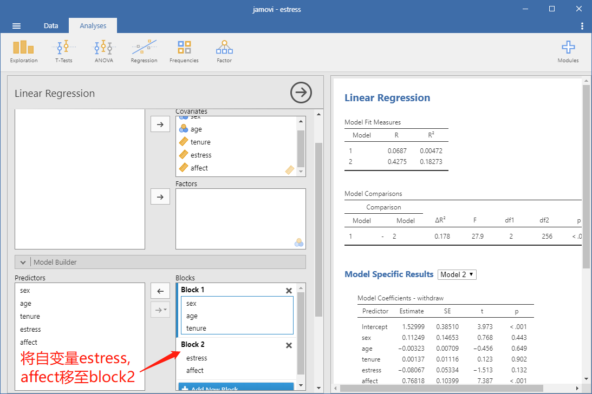Open the vertical dots settings menu

582,26
